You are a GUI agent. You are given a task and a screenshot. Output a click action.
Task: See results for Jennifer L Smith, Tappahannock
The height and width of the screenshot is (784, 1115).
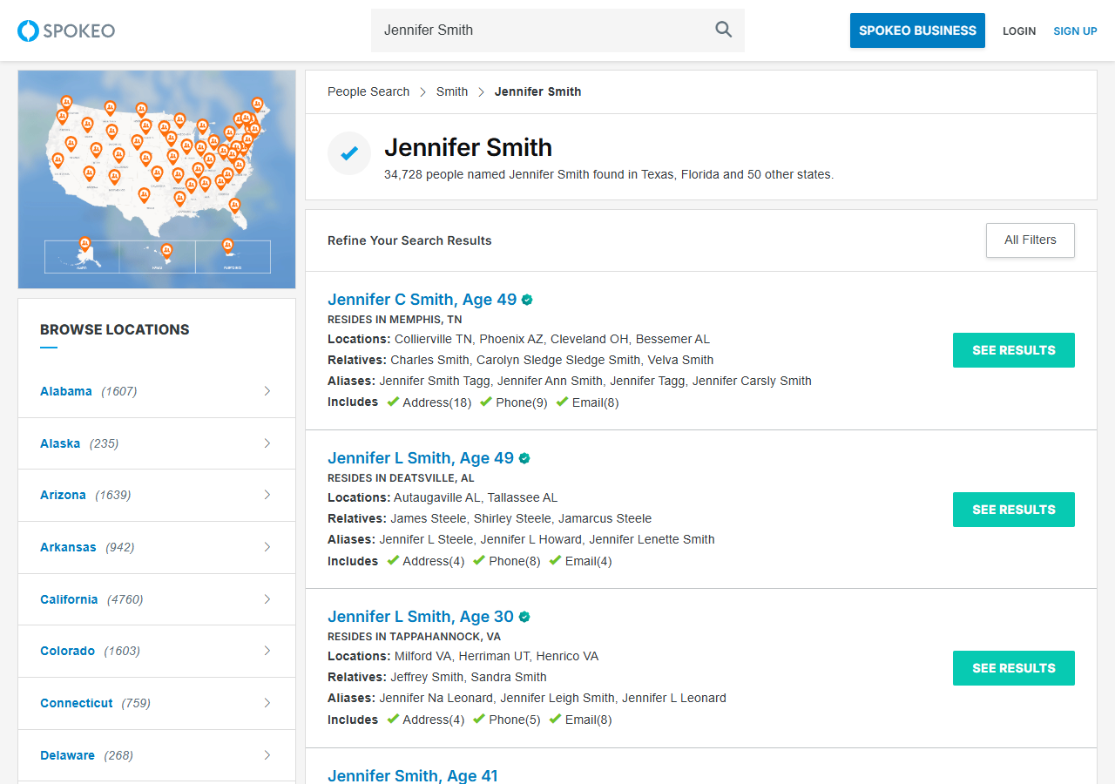point(1014,668)
